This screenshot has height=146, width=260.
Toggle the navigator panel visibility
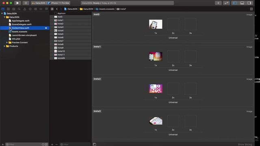(x=235, y=3)
